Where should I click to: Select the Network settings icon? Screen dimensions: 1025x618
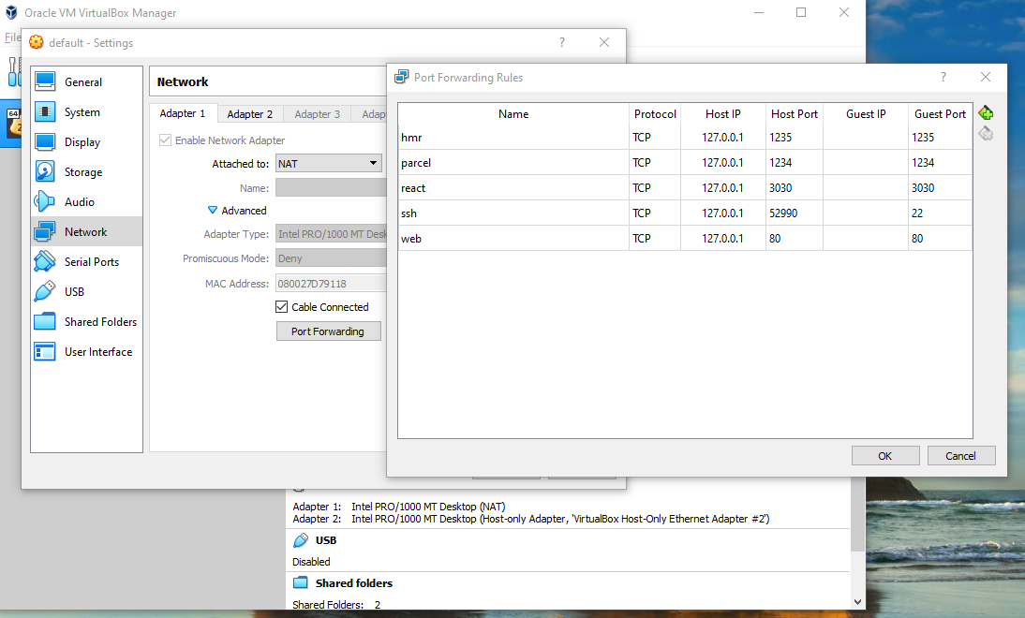point(44,232)
